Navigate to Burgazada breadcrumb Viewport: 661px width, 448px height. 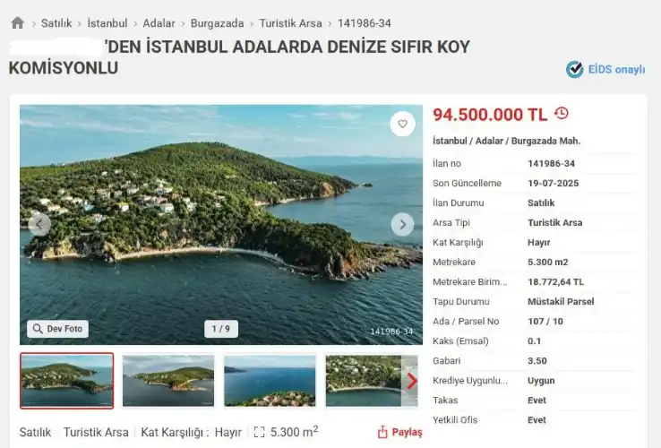pos(217,23)
